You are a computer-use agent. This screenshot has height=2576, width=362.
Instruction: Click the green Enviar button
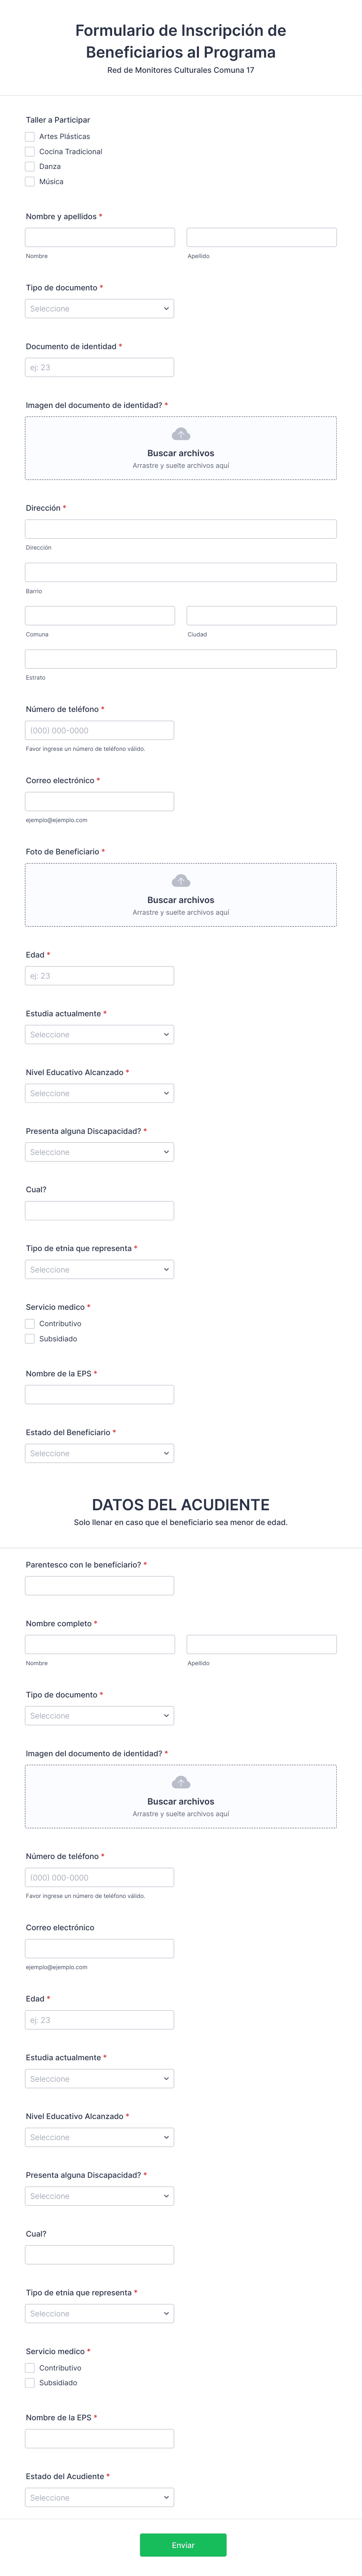pos(183,2544)
